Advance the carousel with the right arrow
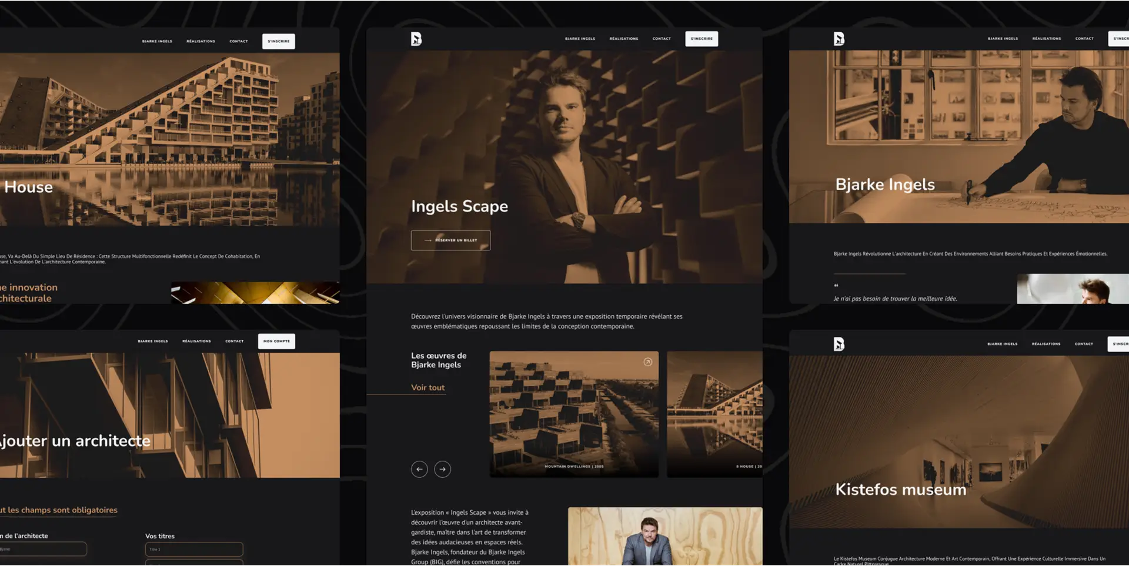The height and width of the screenshot is (566, 1129). pyautogui.click(x=442, y=469)
